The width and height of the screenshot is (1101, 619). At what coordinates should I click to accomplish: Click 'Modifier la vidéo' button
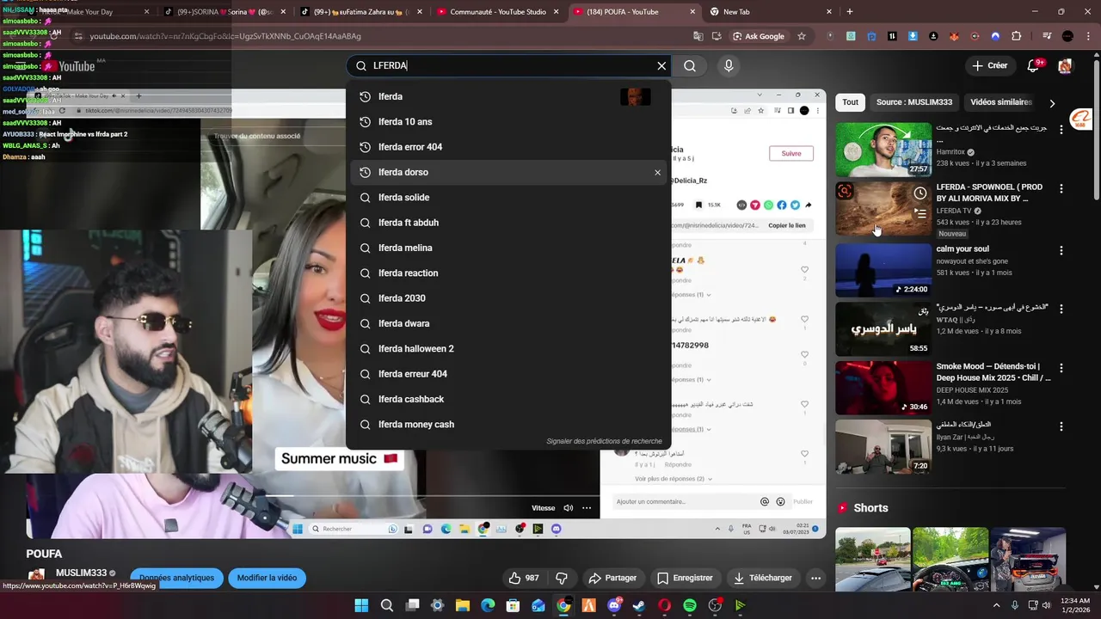coord(267,578)
